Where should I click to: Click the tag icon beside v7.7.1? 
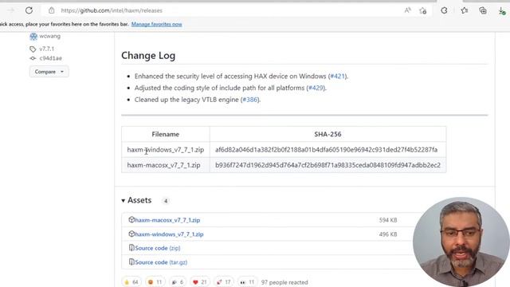point(33,49)
